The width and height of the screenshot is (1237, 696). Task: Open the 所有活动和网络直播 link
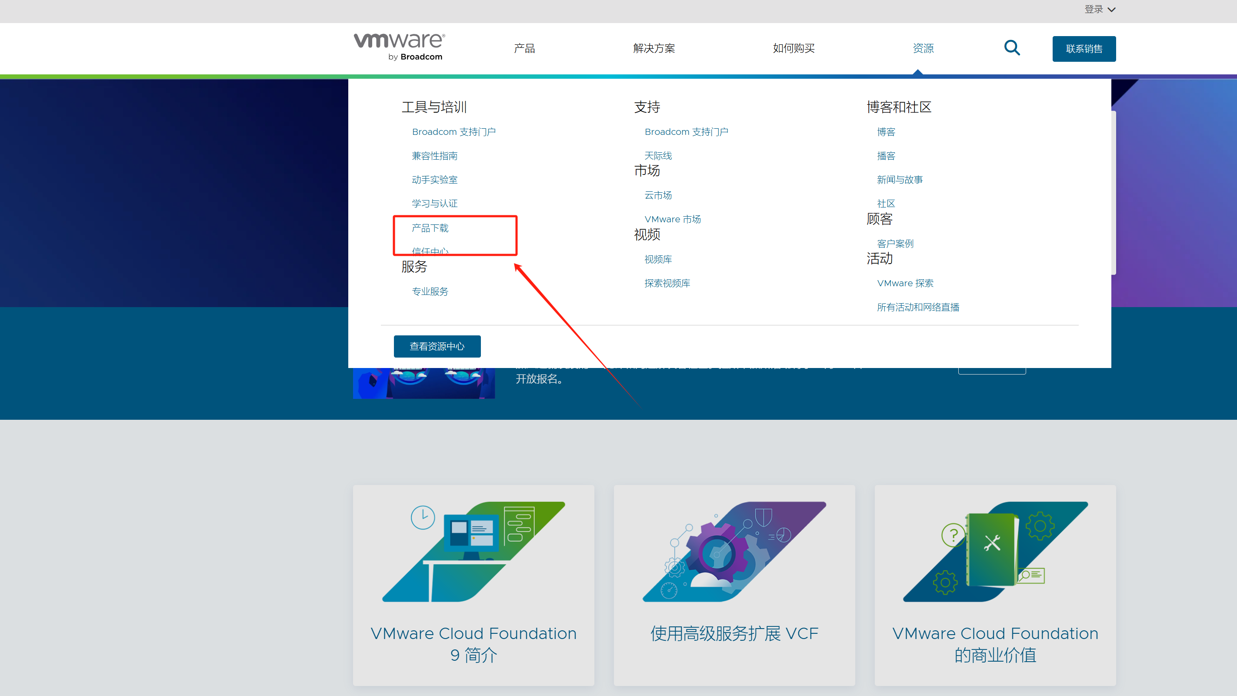[x=918, y=308]
